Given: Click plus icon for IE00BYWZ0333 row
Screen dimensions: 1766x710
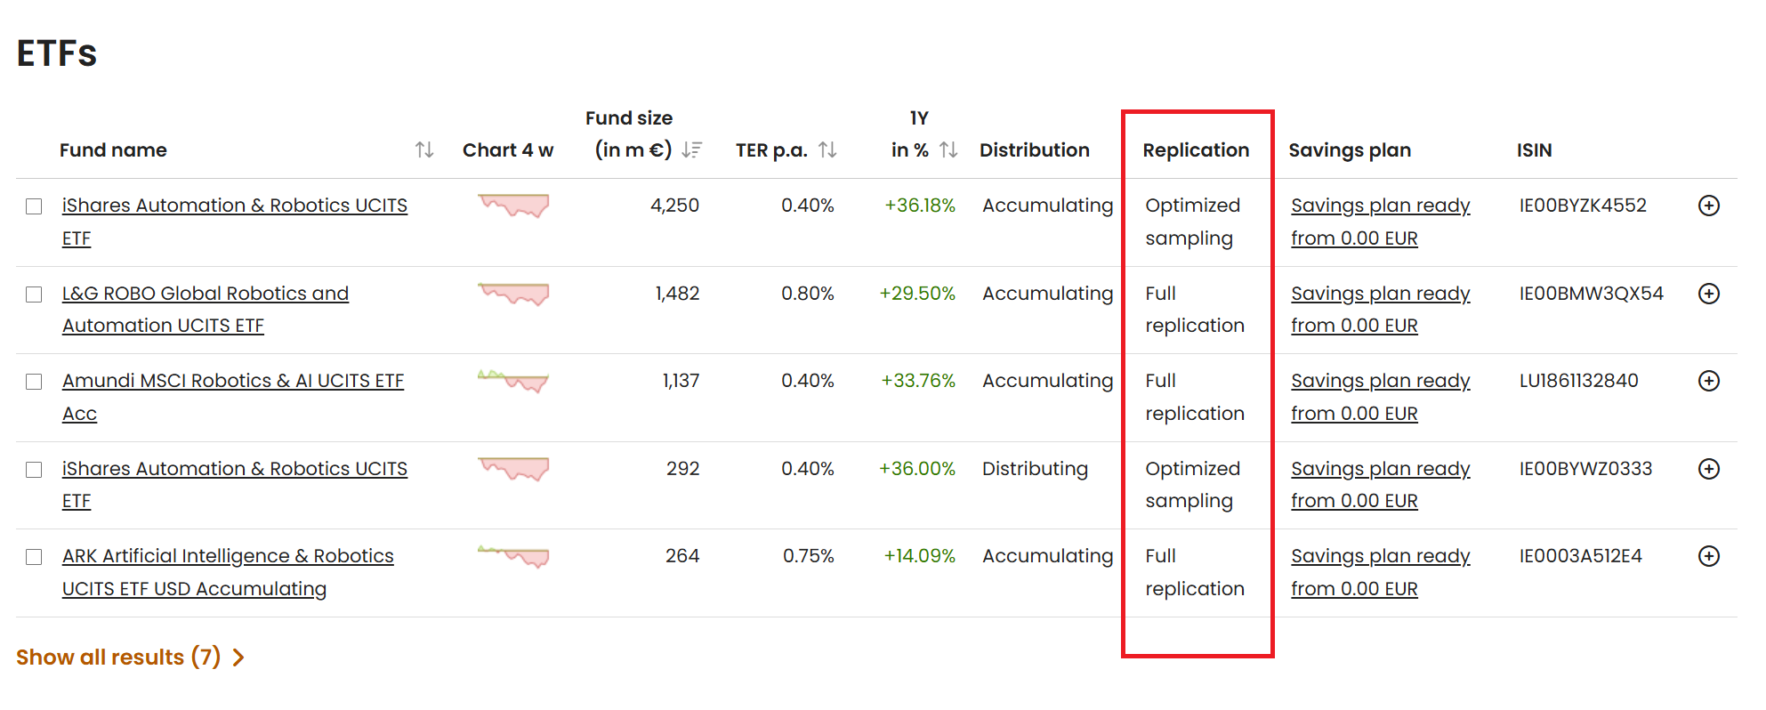Looking at the screenshot, I should 1709,469.
